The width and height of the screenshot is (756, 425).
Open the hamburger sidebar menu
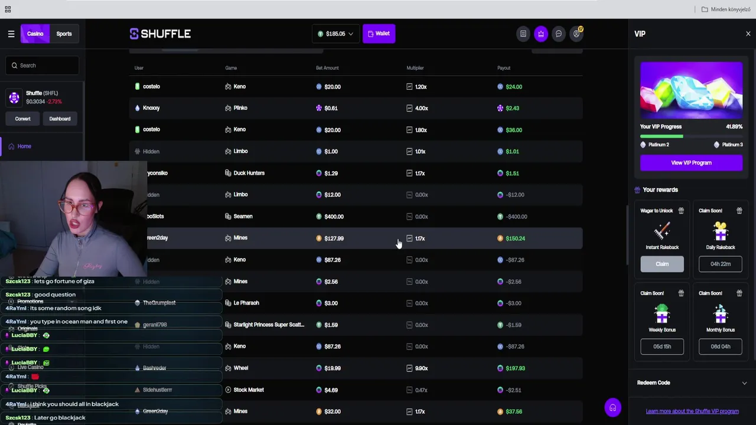coord(11,34)
